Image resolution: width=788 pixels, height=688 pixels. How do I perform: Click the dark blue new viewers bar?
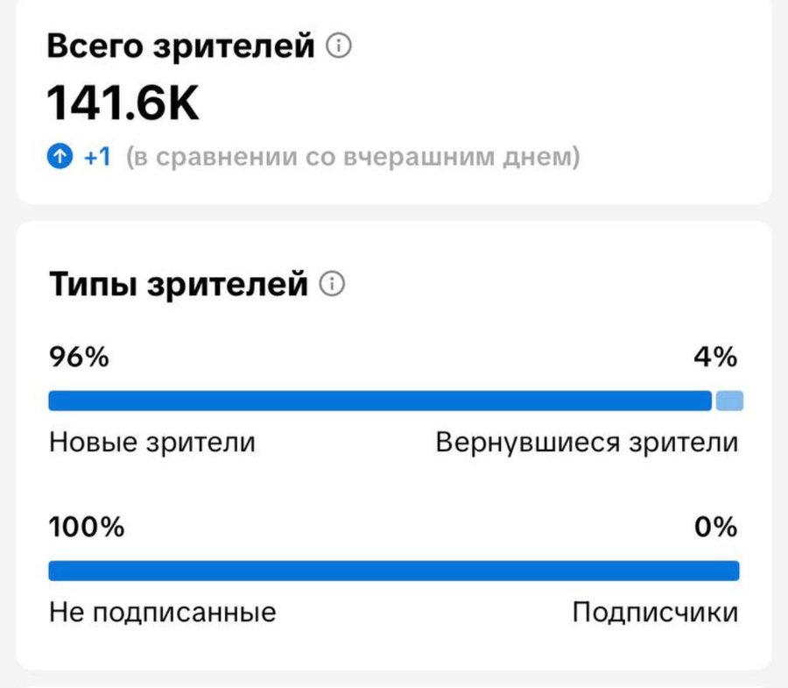pyautogui.click(x=379, y=401)
